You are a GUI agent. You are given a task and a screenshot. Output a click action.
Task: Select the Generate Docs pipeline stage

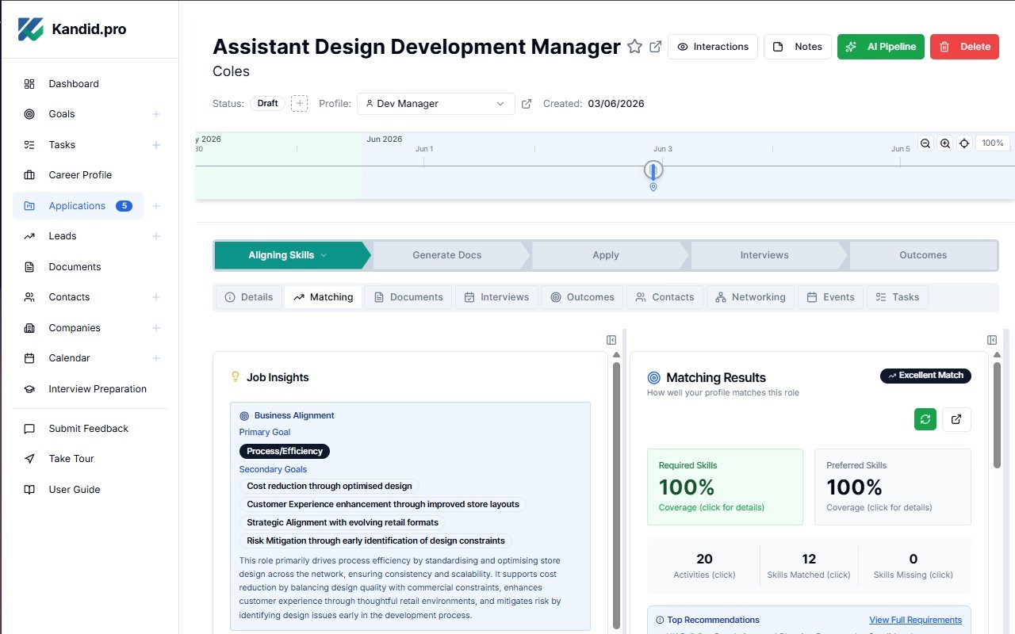[x=447, y=255]
